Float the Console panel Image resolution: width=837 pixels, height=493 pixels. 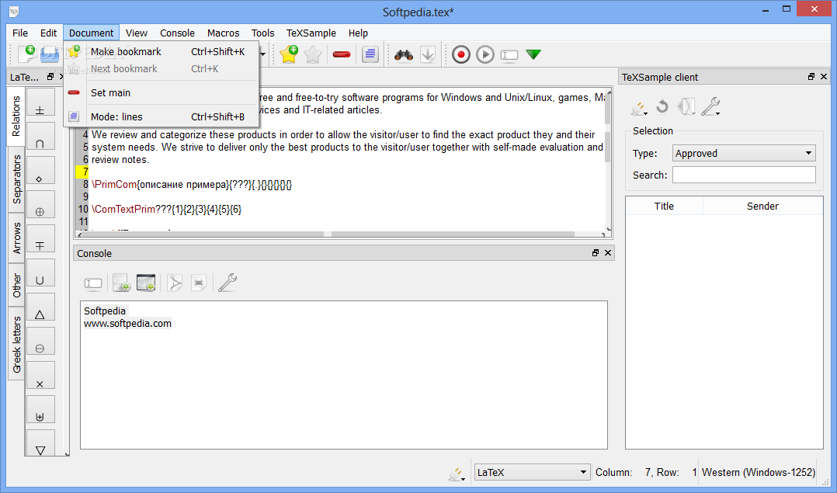point(596,253)
